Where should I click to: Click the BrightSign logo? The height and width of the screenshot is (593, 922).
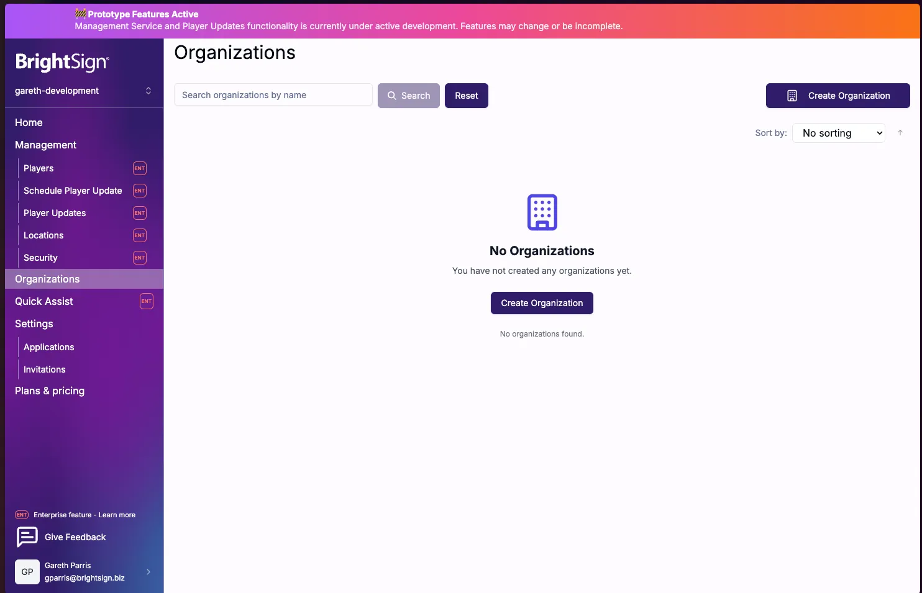[x=62, y=62]
